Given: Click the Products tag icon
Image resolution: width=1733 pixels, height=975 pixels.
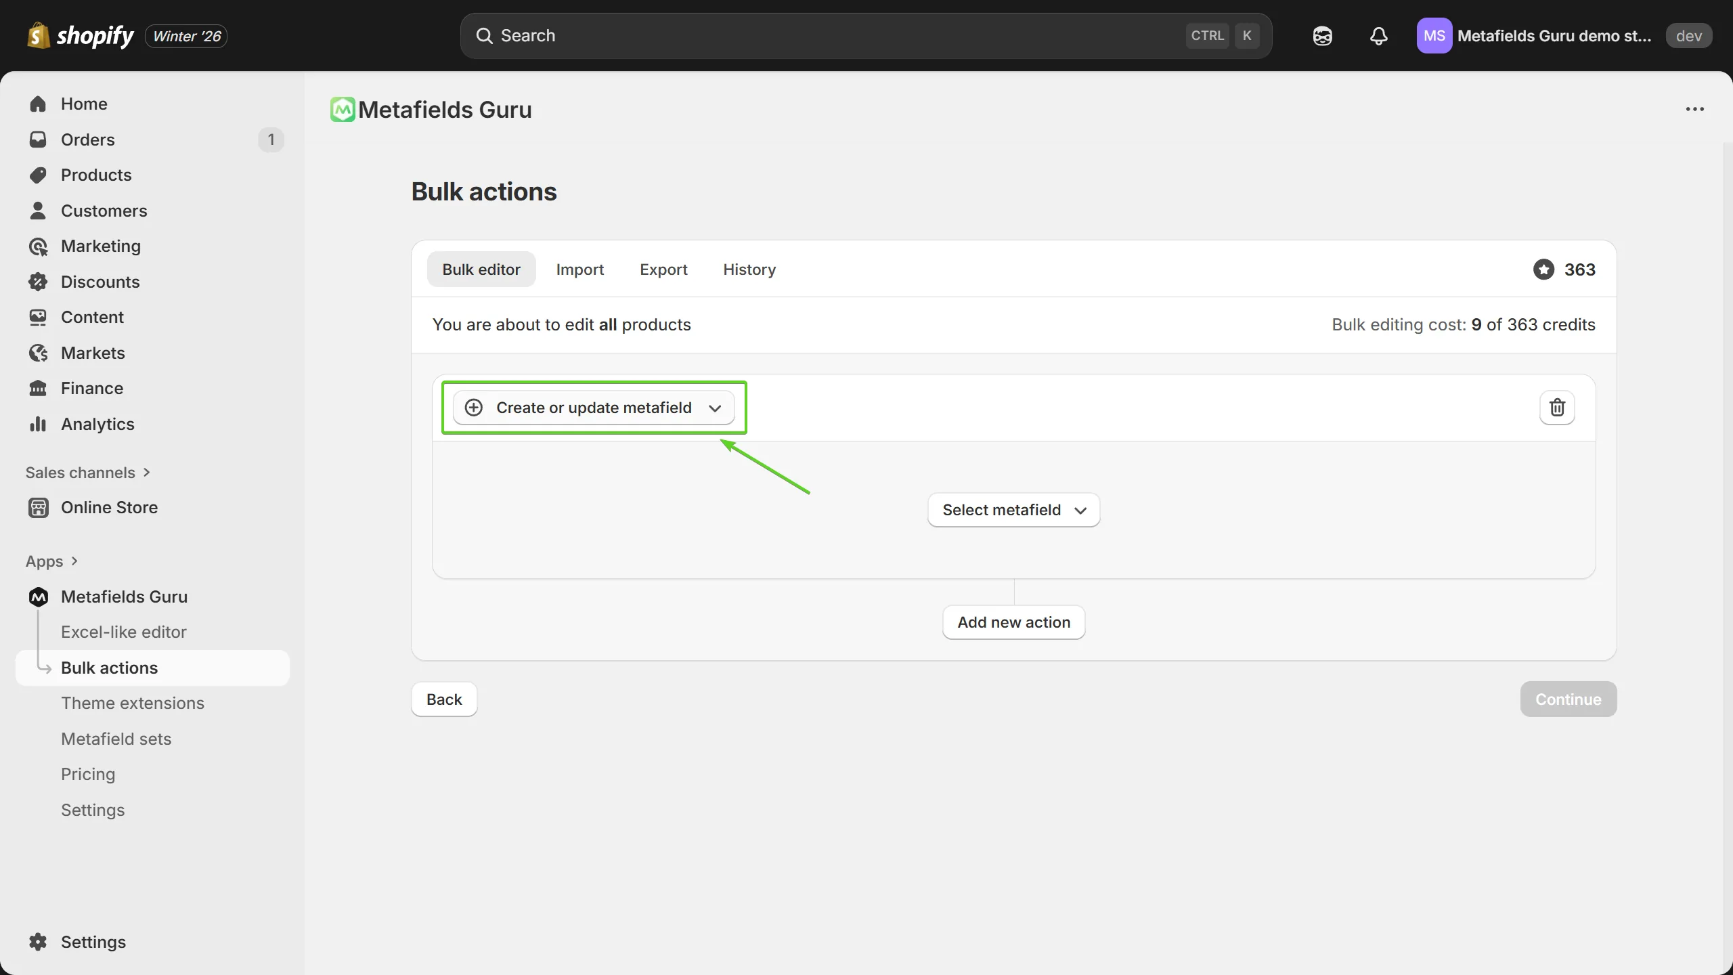Looking at the screenshot, I should point(38,175).
